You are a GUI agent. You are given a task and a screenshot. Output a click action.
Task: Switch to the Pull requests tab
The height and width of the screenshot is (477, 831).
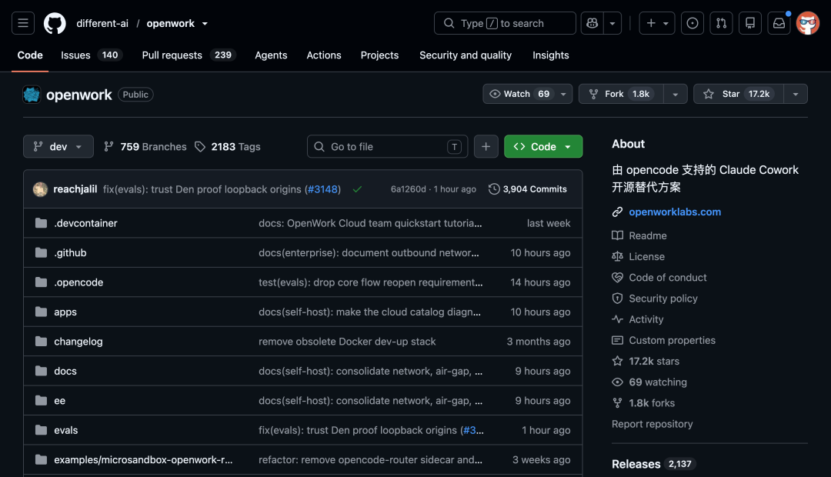click(189, 55)
